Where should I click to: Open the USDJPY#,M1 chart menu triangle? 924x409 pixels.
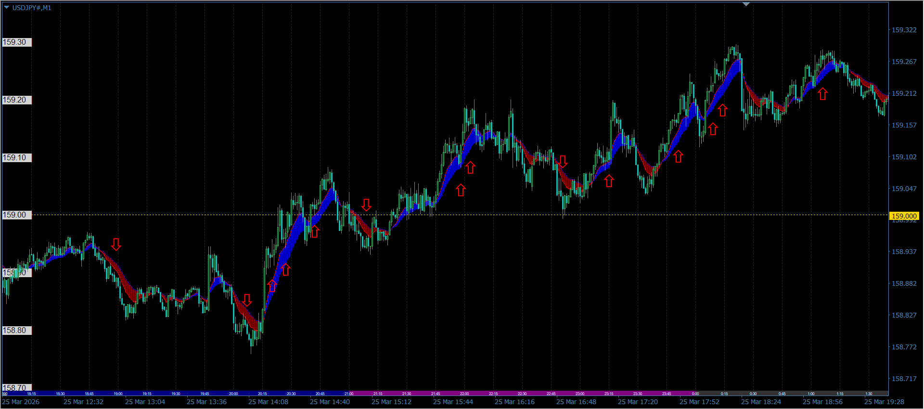pyautogui.click(x=6, y=8)
